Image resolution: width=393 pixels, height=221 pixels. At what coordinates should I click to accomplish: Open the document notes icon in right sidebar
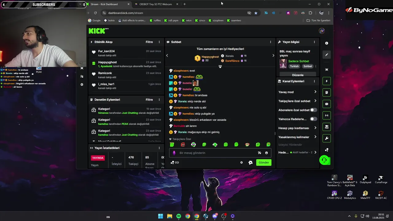coord(327,92)
